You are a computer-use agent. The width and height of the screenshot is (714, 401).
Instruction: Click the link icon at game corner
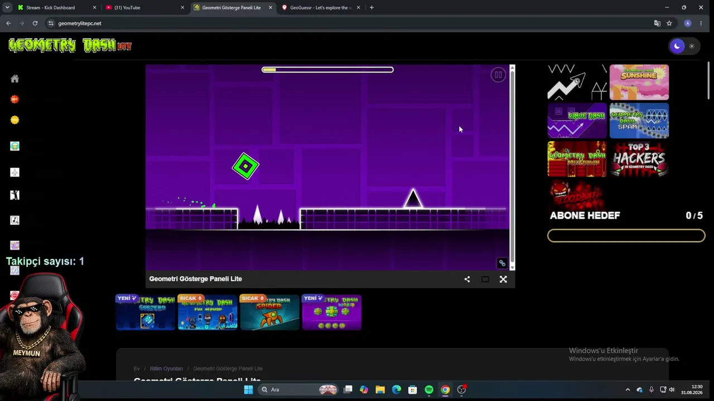(x=502, y=263)
